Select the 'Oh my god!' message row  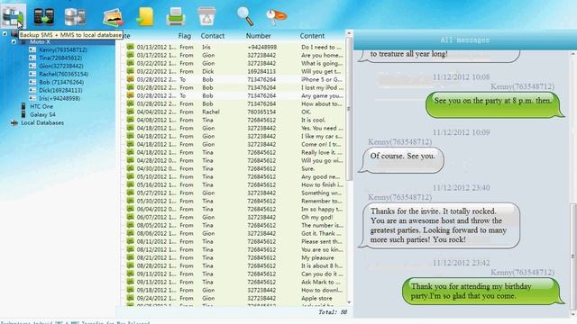234,217
